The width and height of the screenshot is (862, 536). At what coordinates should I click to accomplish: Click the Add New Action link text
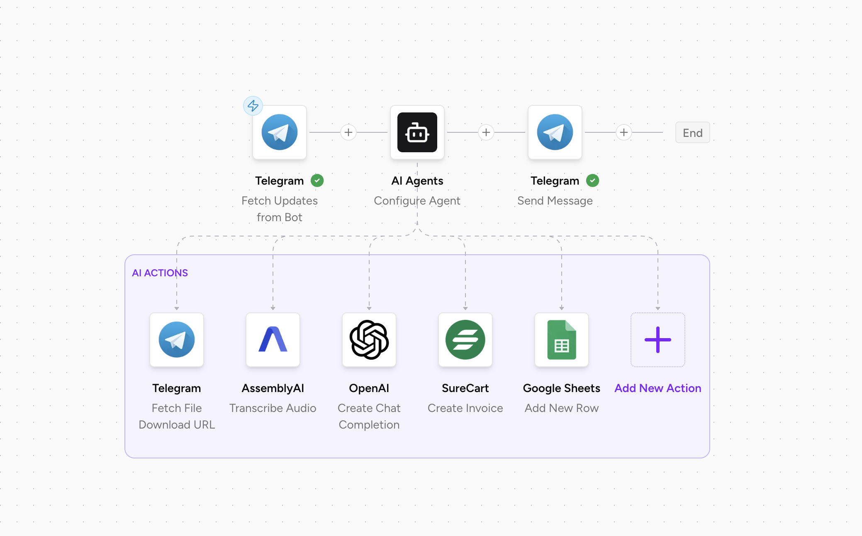click(658, 388)
